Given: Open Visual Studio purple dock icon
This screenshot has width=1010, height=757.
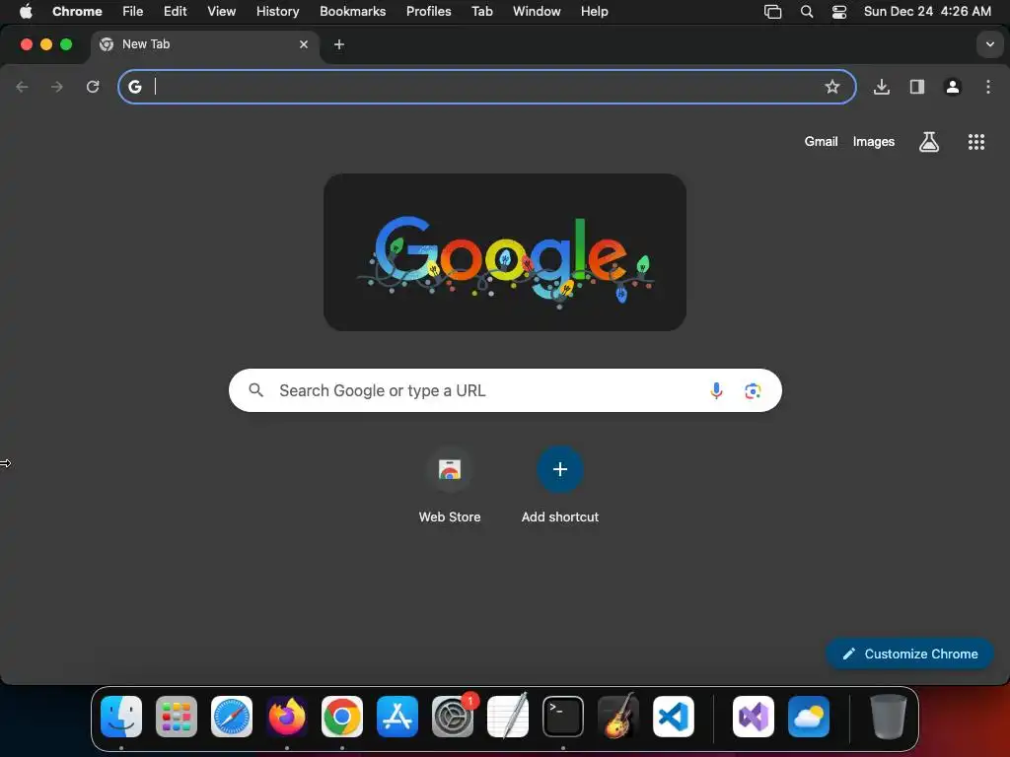Looking at the screenshot, I should coord(754,717).
